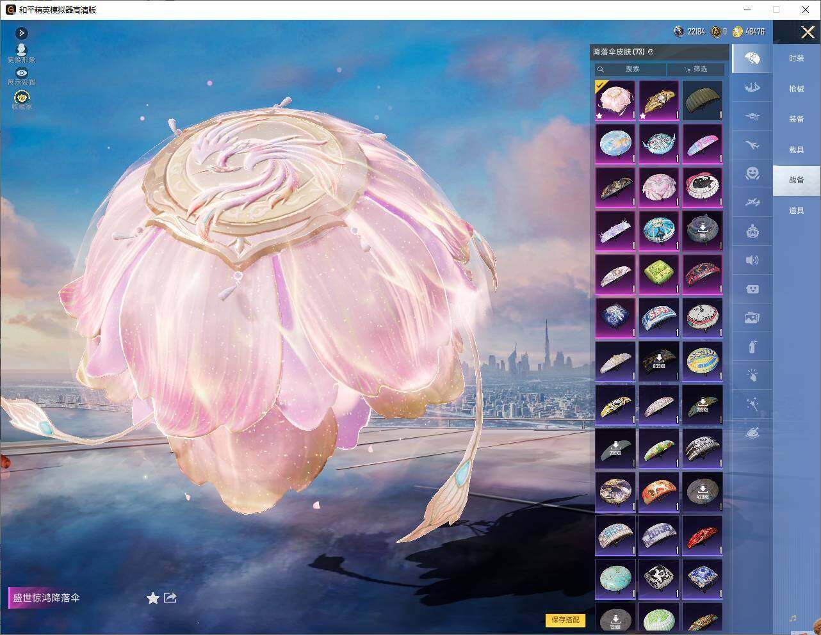Click the help icon next to 降落伞皮肤 (73)
The height and width of the screenshot is (635, 821).
tap(651, 52)
